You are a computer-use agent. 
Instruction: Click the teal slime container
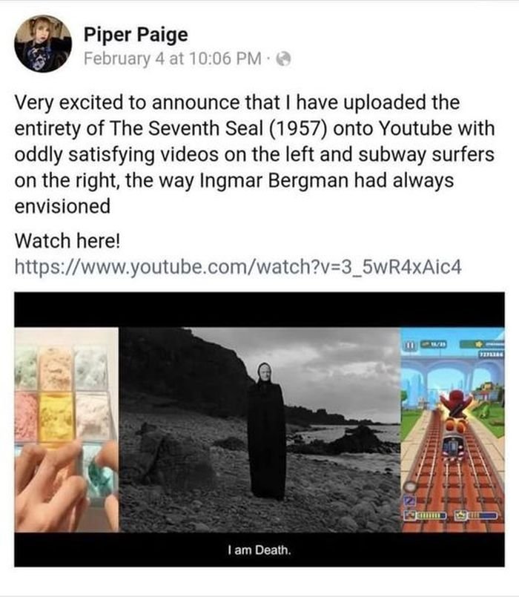point(99,471)
